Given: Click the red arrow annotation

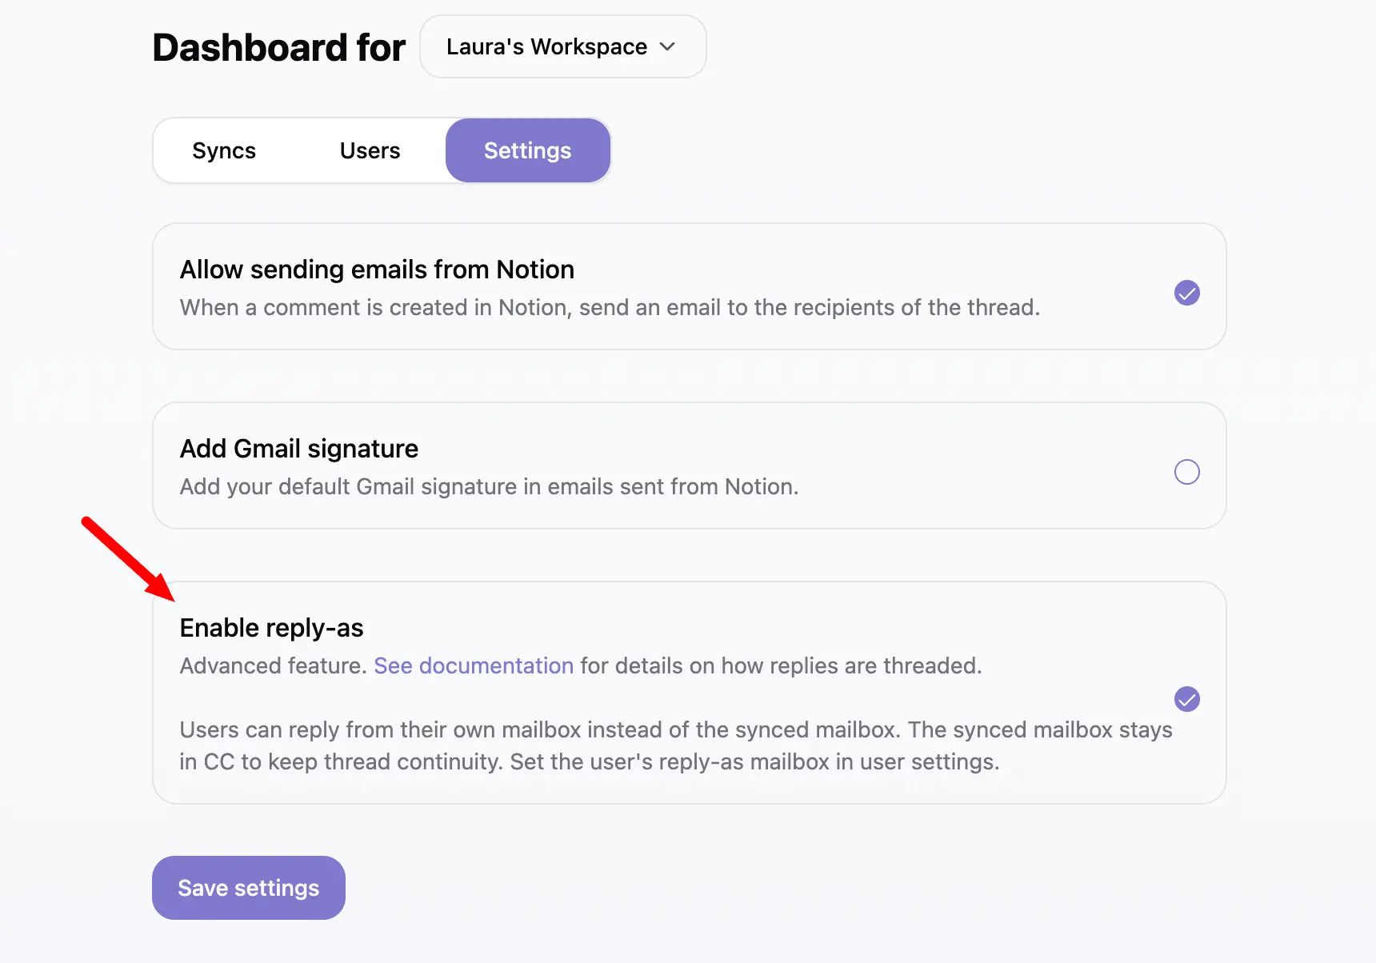Looking at the screenshot, I should (127, 558).
